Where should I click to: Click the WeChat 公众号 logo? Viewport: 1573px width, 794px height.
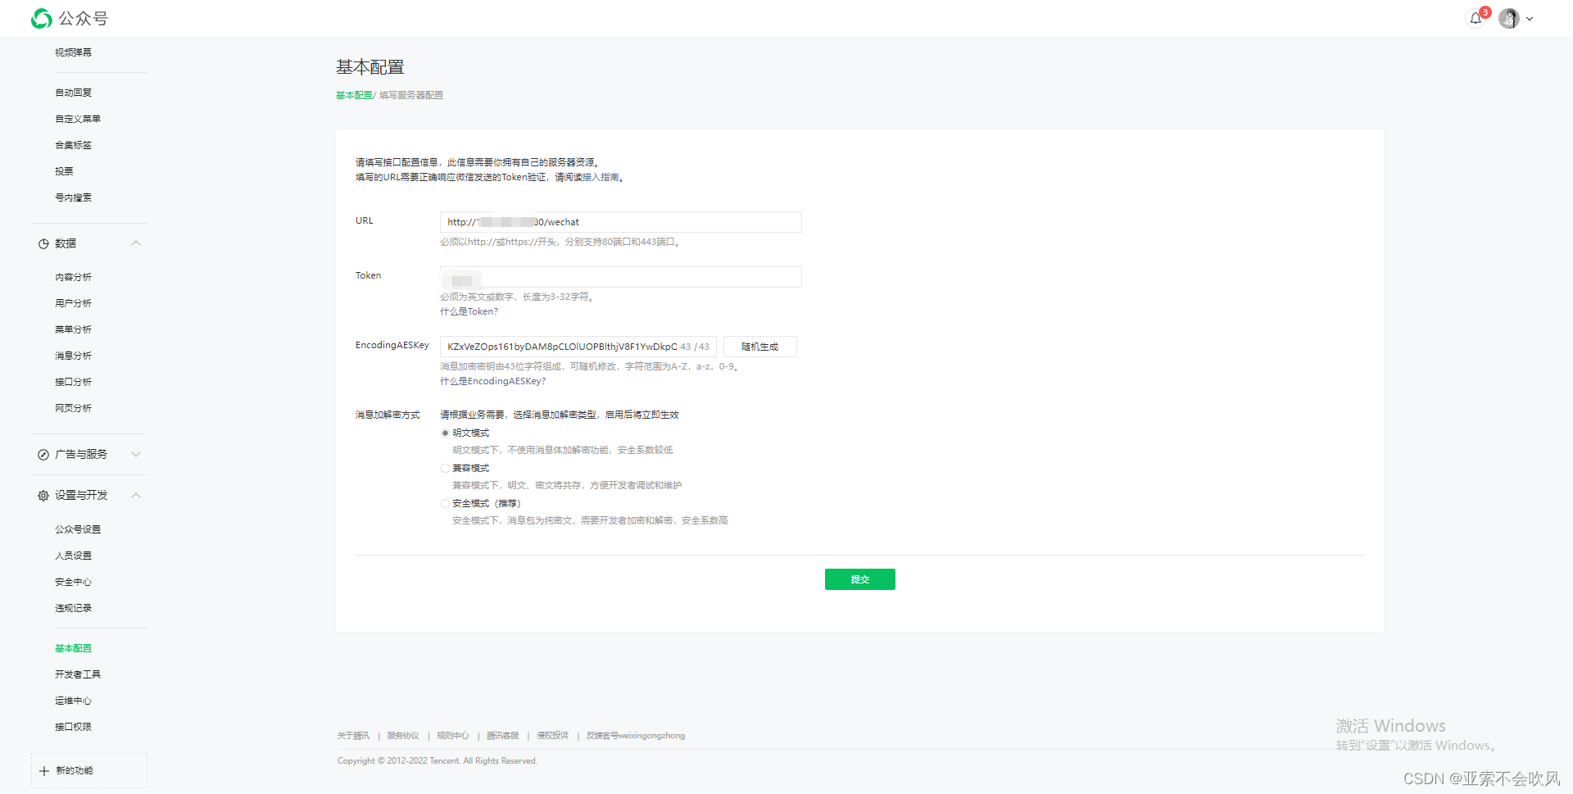click(x=70, y=18)
